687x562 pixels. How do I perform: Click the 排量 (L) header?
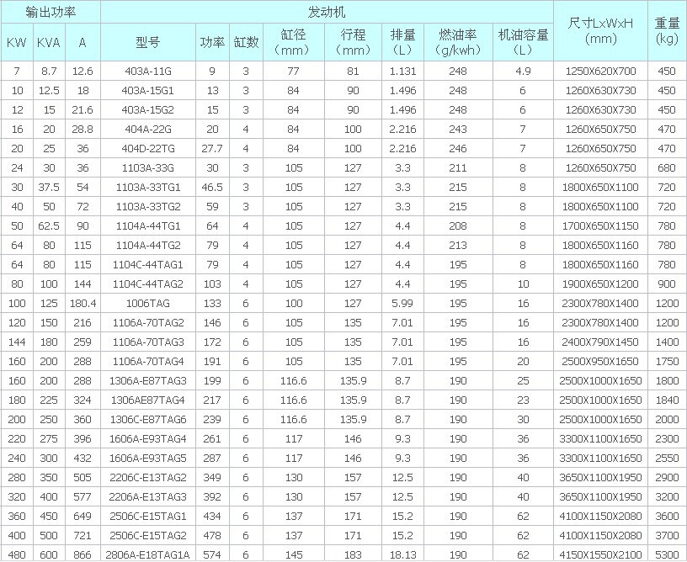coord(402,42)
